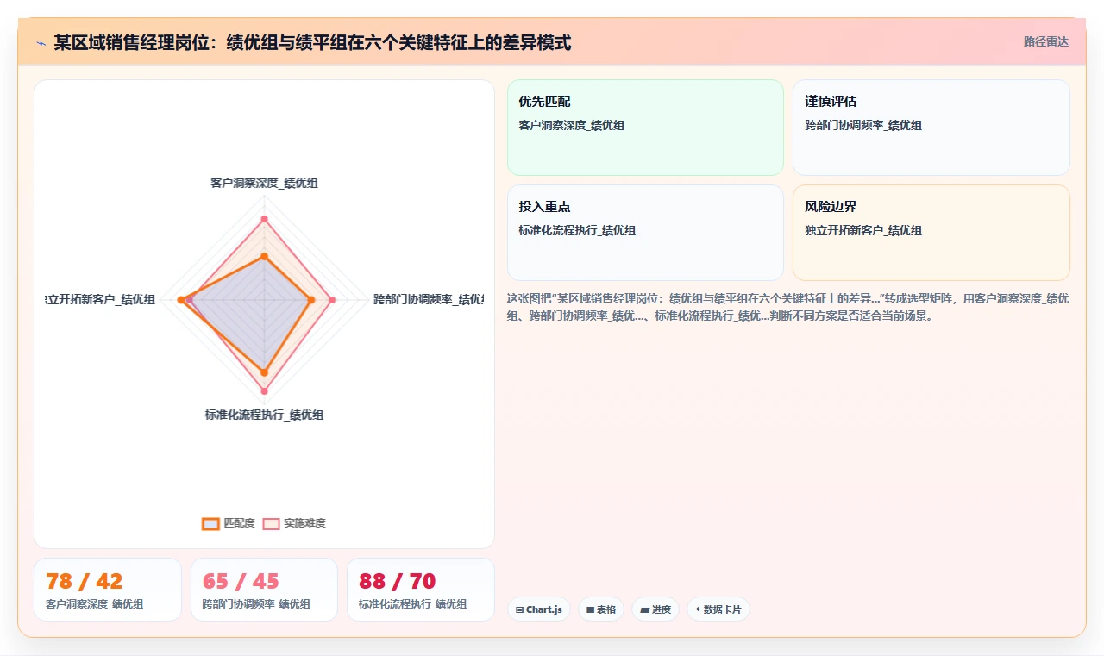1104x656 pixels.
Task: Click the 路径雷达 label in the header
Action: (x=1045, y=41)
